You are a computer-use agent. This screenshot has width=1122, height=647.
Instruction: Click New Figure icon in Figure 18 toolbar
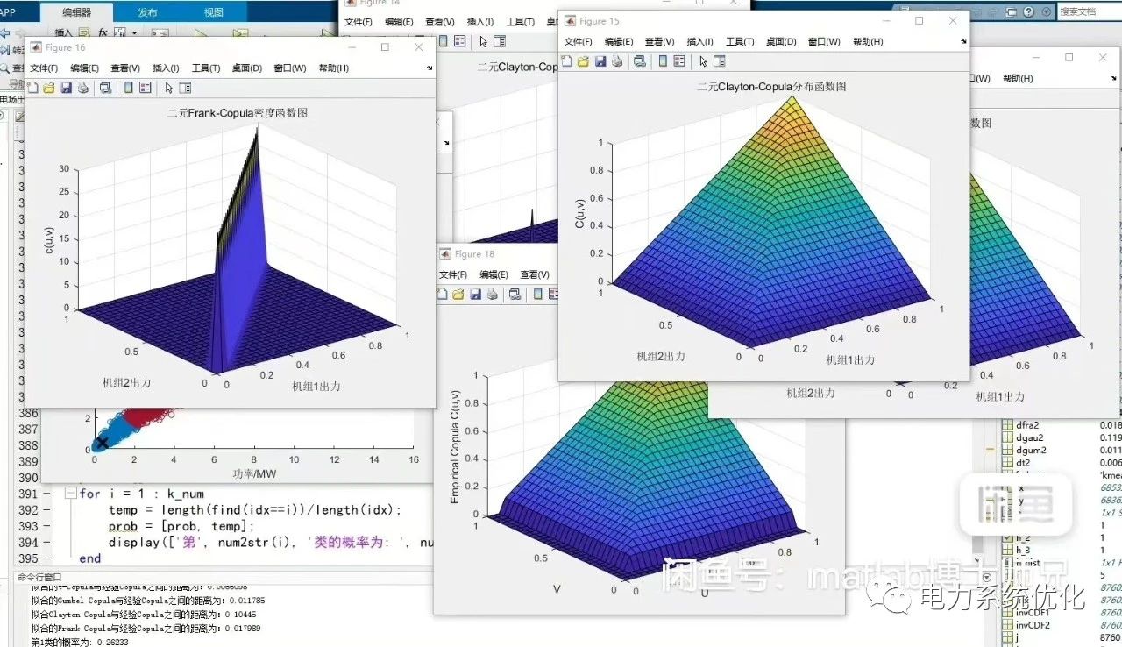[x=443, y=294]
